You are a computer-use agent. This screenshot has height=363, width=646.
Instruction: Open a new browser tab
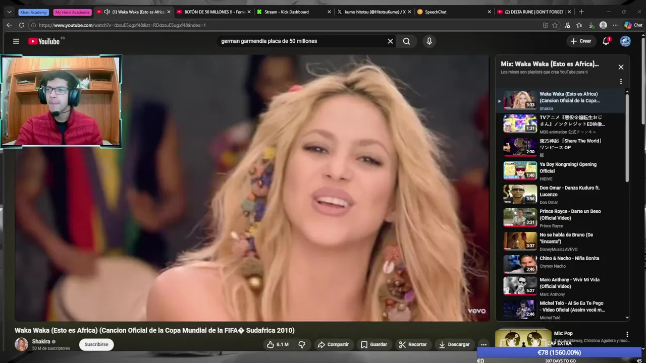tap(581, 12)
